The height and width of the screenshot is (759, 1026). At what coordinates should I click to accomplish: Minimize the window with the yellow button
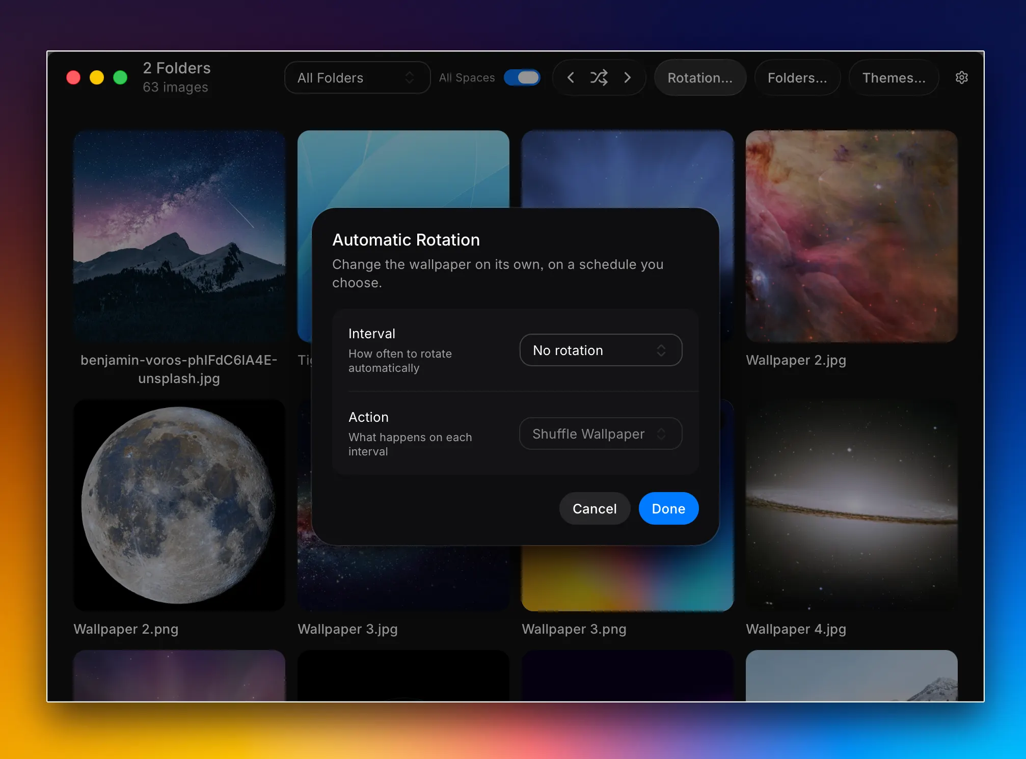pyautogui.click(x=97, y=77)
